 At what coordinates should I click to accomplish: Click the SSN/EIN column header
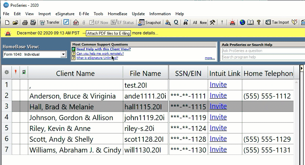[x=188, y=73]
